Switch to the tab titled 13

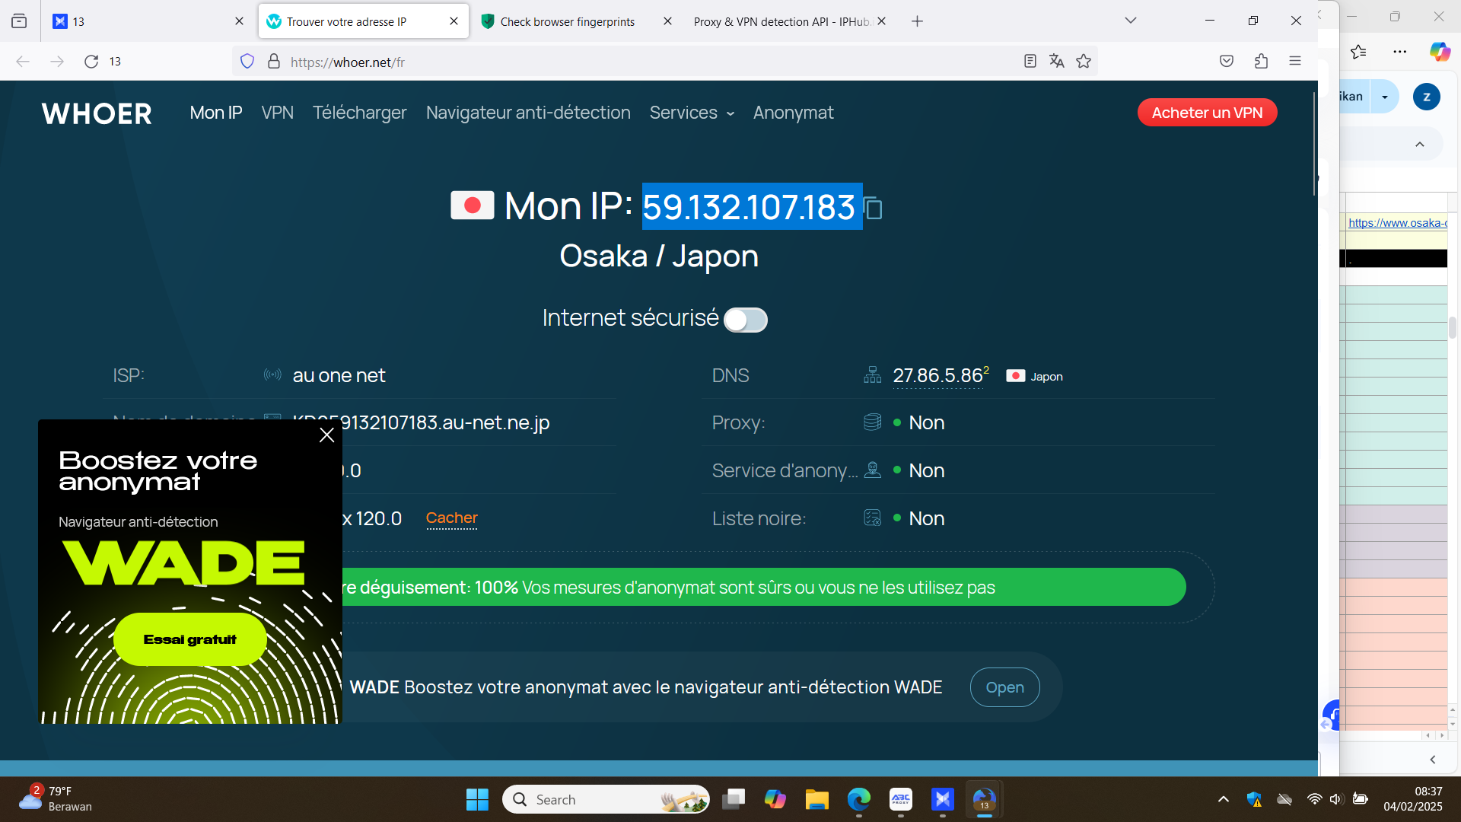(x=148, y=21)
